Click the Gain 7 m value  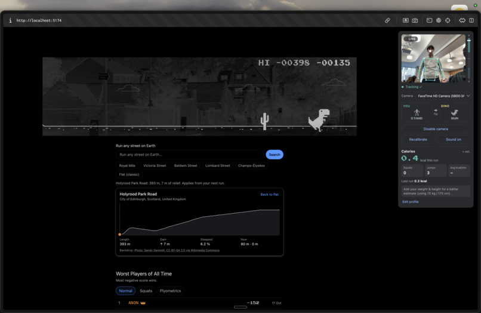pos(165,244)
